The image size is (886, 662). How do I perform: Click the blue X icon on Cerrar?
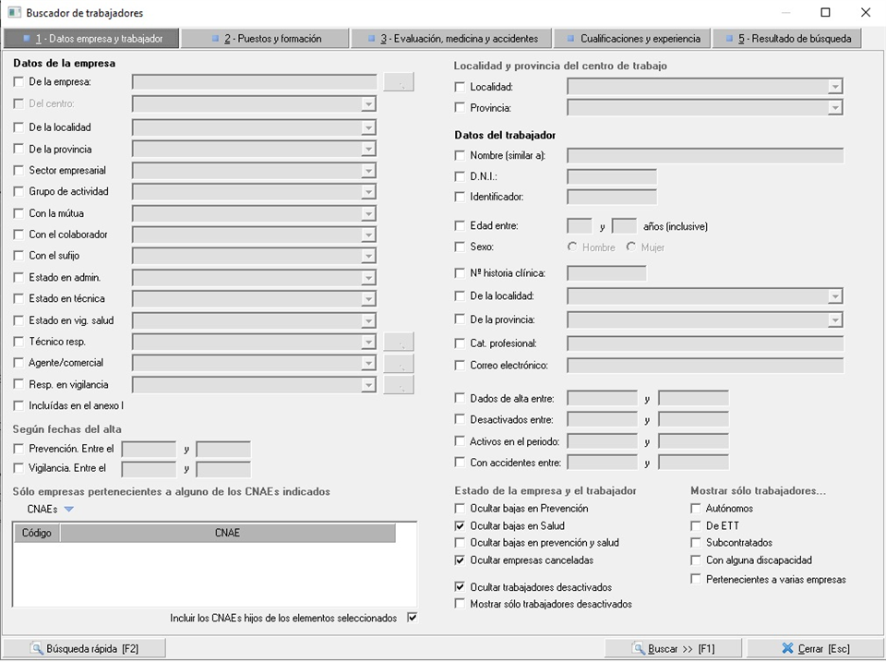[x=786, y=649]
